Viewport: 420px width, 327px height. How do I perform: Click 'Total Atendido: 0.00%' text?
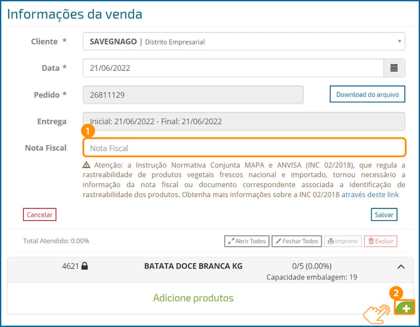coord(56,241)
